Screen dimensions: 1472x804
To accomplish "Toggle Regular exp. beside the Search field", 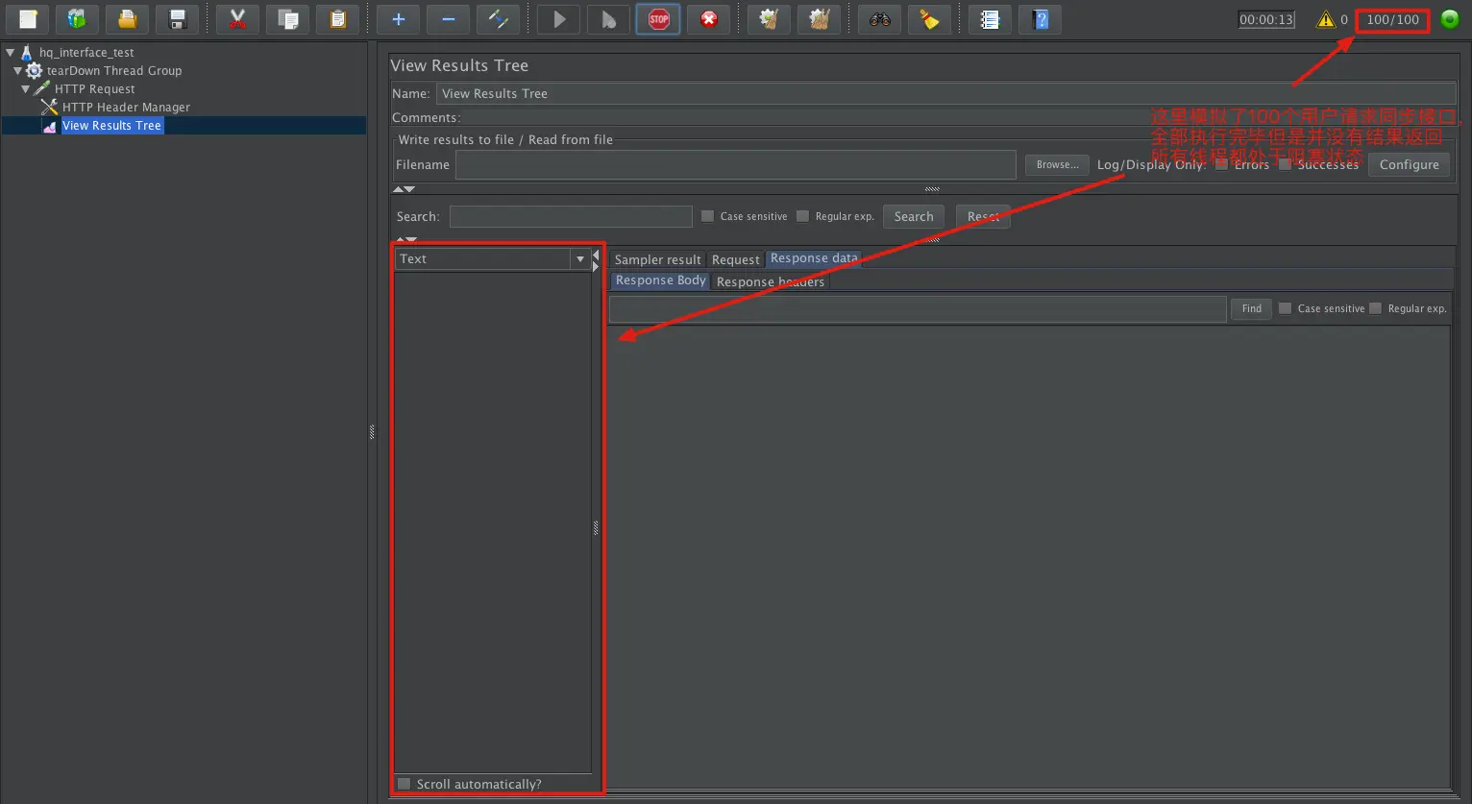I will (802, 216).
